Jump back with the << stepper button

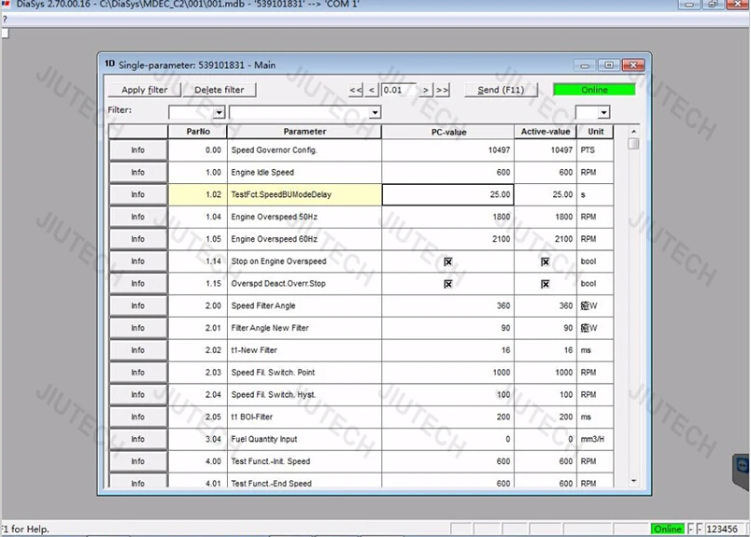coord(356,90)
